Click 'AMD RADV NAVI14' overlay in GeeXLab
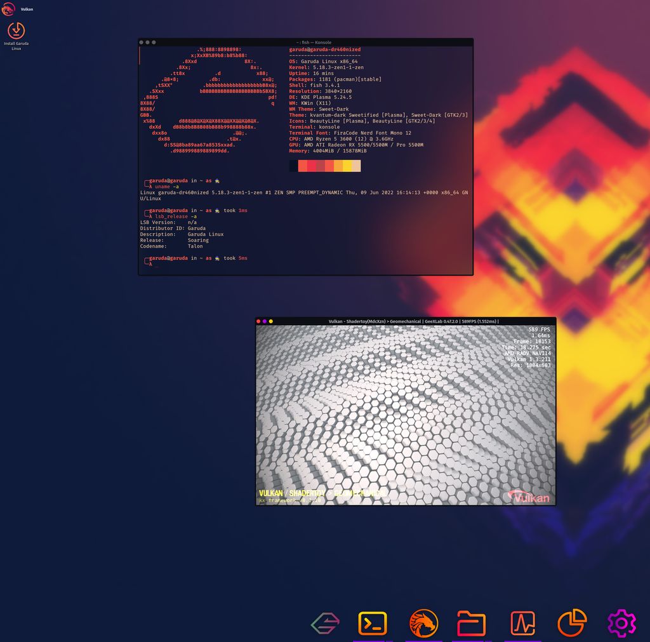 (x=527, y=353)
